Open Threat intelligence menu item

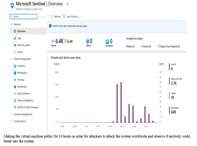tap(28, 100)
